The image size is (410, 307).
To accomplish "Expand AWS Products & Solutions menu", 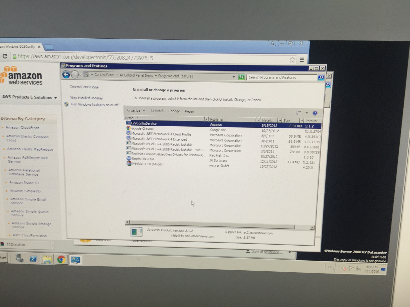I will (29, 97).
